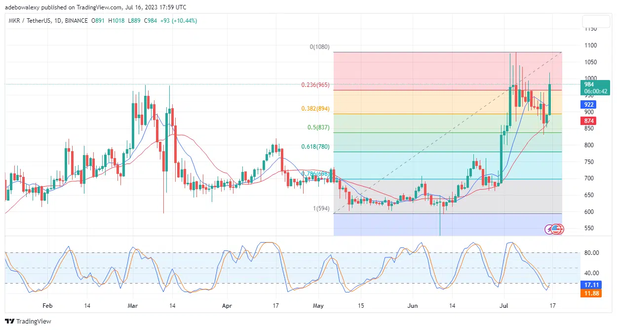Select the 0(1080) Fibonacci top level label

pos(319,47)
